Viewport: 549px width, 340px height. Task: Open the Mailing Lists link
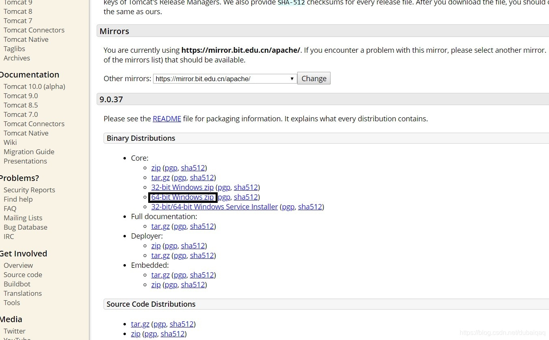pos(23,218)
